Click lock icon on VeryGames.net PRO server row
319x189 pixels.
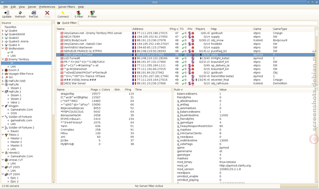pyautogui.click(x=193, y=33)
